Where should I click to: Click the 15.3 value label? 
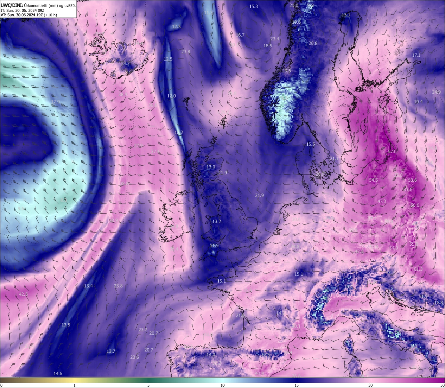pos(253,6)
